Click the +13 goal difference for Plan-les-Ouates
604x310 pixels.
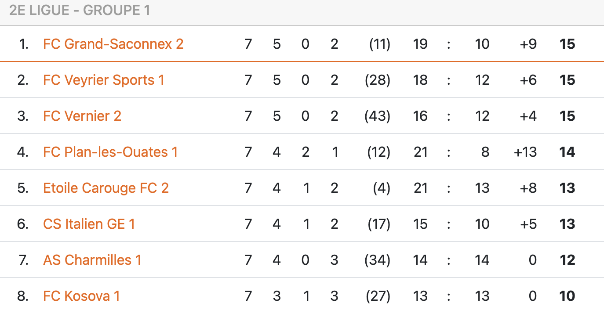pos(525,152)
